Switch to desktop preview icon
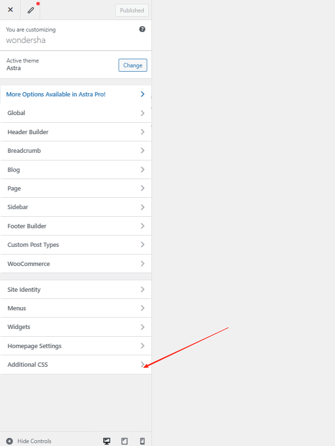This screenshot has height=446, width=335. [x=107, y=441]
